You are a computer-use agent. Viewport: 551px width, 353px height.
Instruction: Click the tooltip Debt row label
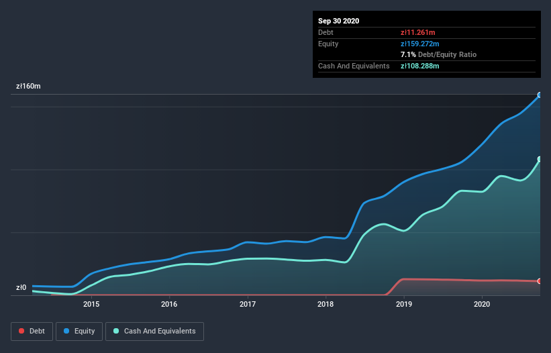(x=325, y=32)
